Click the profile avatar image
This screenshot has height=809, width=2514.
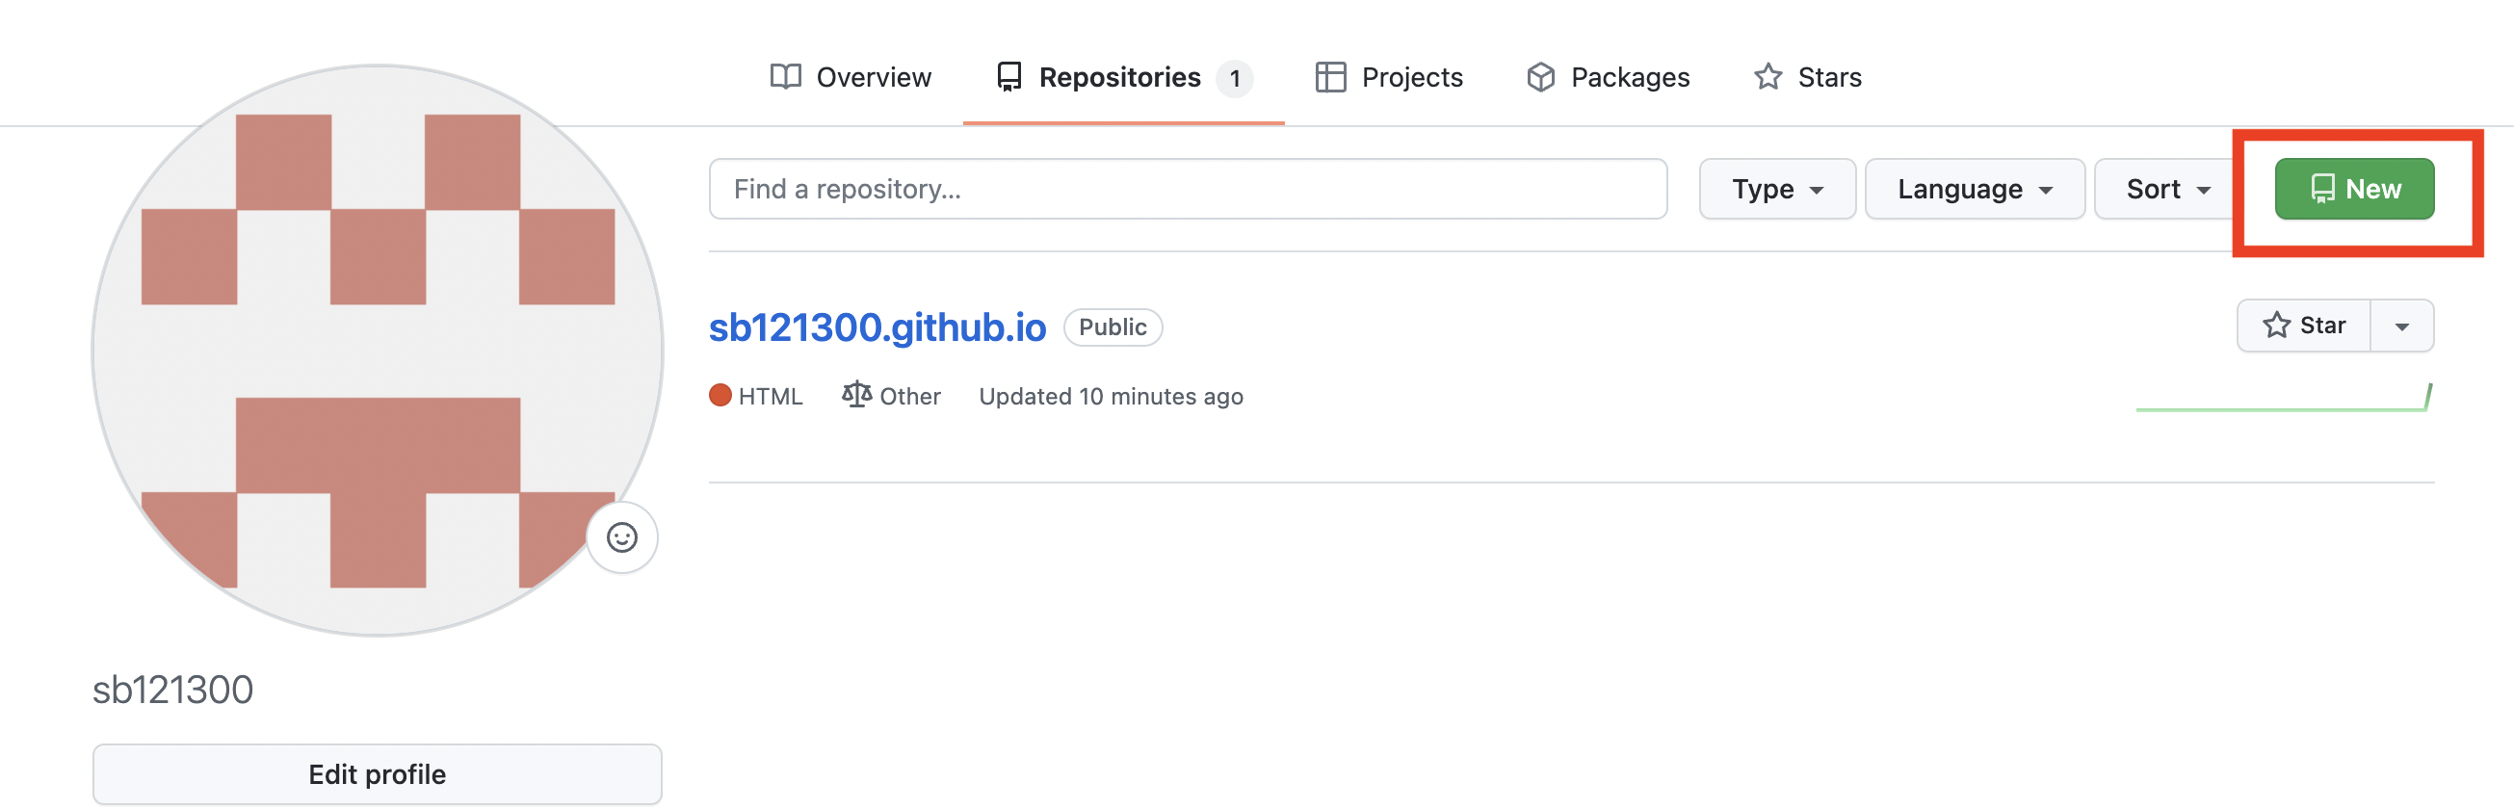coord(377,352)
